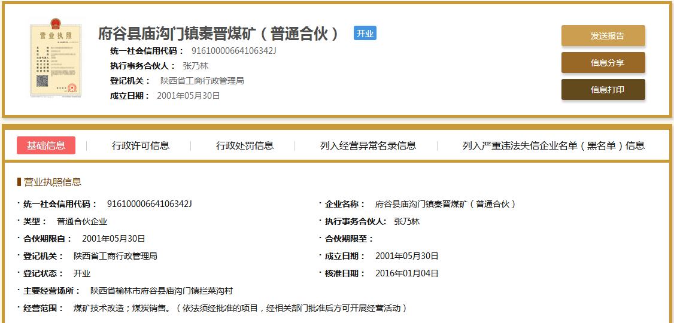Click the large company name heading at top

click(219, 33)
